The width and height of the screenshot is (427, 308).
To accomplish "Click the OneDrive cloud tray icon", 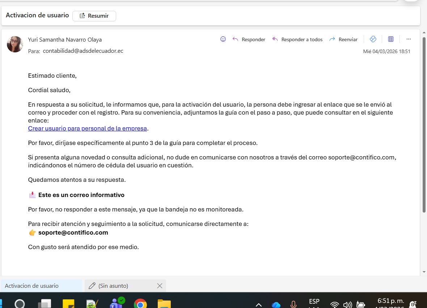I will 276,305.
